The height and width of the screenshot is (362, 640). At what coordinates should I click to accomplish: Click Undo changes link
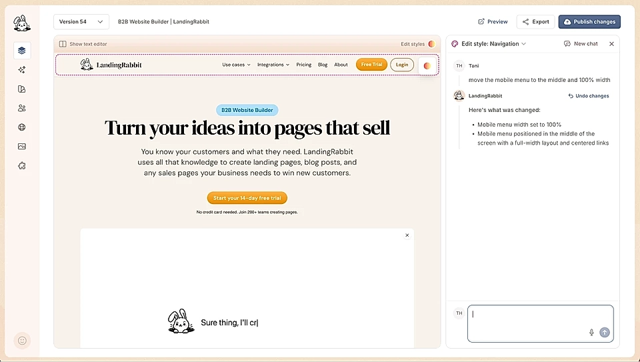589,96
